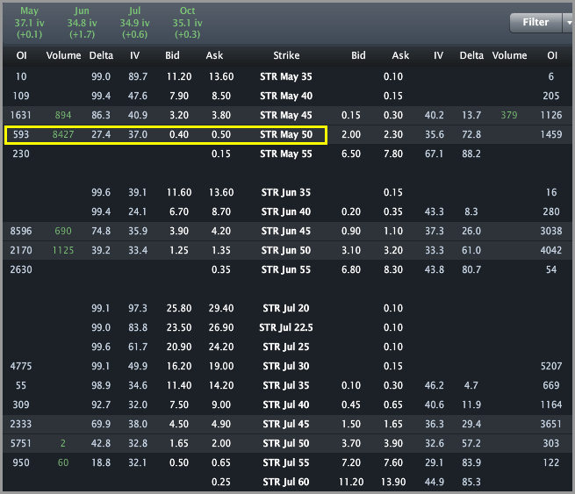Screen dimensions: 575x494
Task: Select the STR Jul 50 strike row
Action: coord(288,443)
